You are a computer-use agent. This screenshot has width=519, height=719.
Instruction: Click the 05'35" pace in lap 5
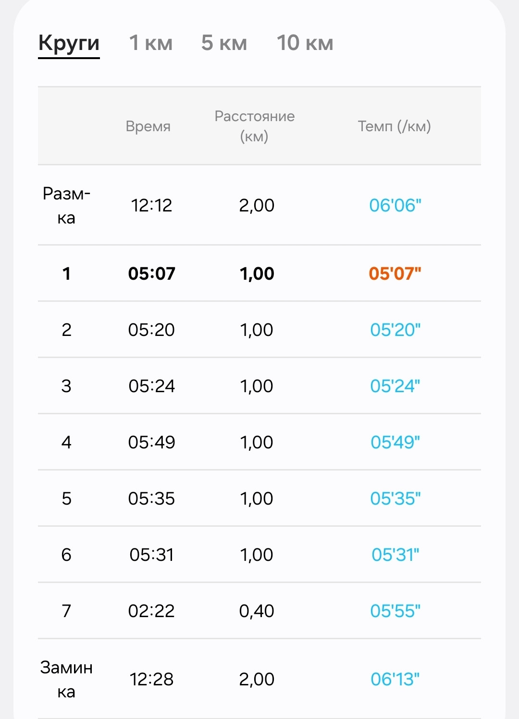pyautogui.click(x=395, y=498)
